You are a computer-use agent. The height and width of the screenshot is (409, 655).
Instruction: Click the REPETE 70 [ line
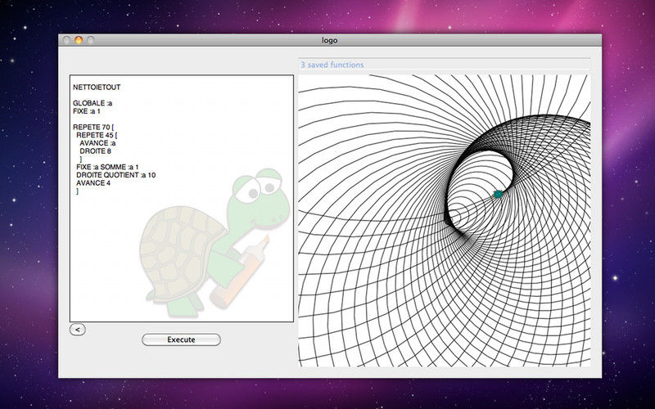point(93,127)
